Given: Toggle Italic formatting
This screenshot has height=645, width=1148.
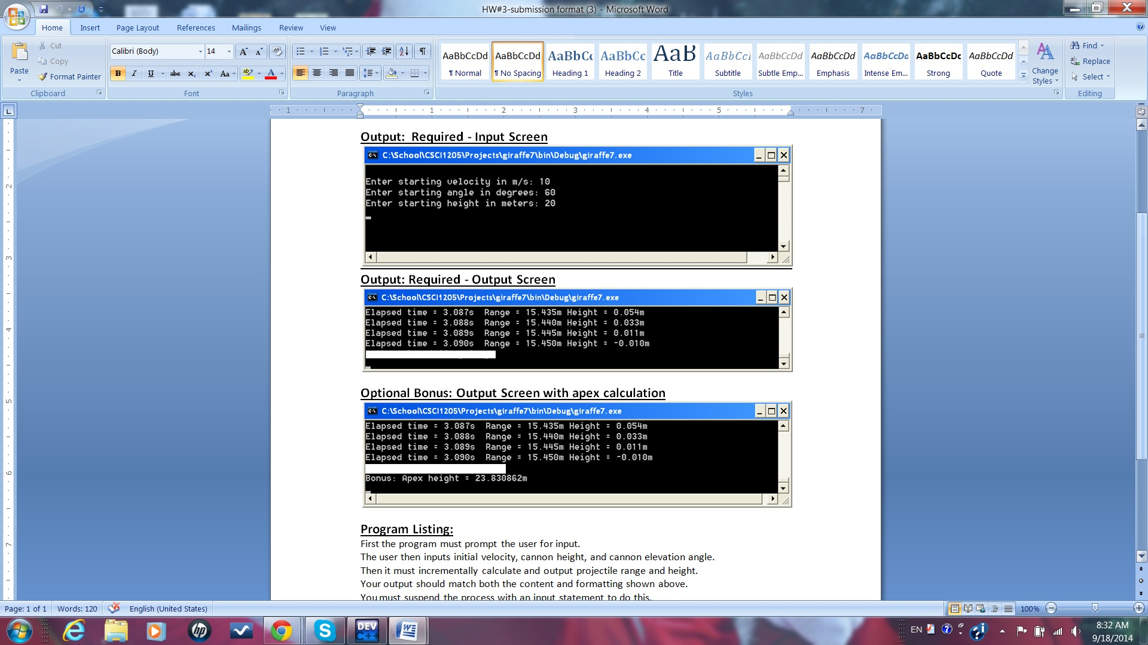Looking at the screenshot, I should point(134,73).
